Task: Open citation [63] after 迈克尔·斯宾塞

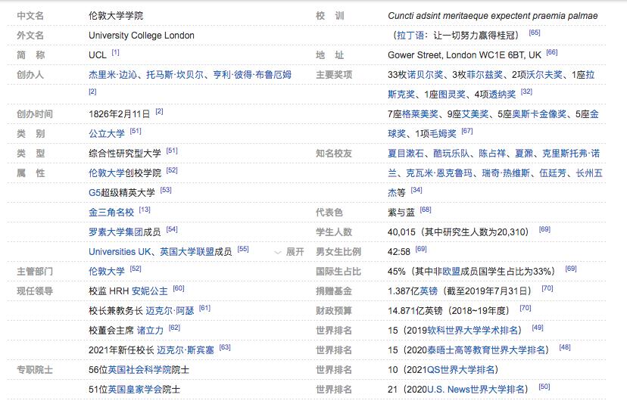Action: [225, 347]
